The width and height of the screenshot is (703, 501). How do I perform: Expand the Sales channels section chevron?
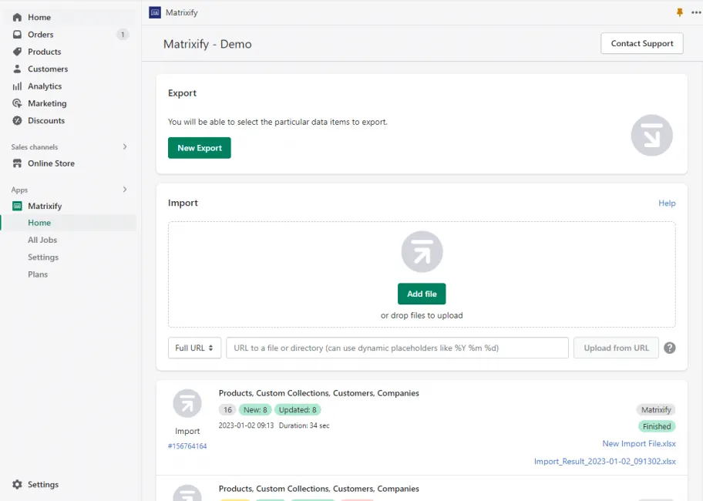point(125,146)
